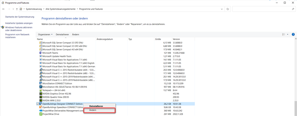This screenshot has height=116, width=297.
Task: Click version 10.9.1.38 cell
Action: point(177,104)
